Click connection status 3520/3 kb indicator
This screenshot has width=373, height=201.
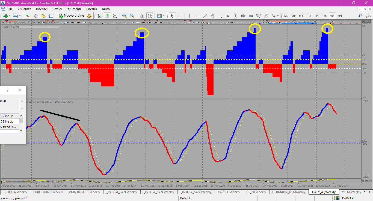345,198
